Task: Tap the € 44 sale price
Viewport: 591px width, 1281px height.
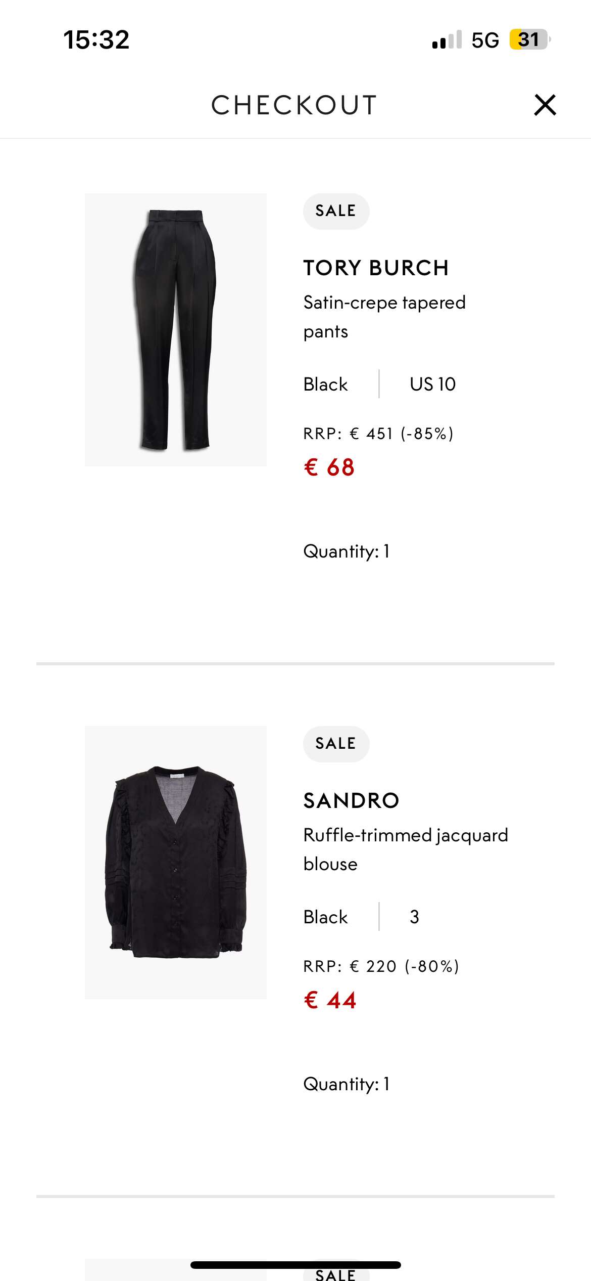Action: coord(330,1000)
